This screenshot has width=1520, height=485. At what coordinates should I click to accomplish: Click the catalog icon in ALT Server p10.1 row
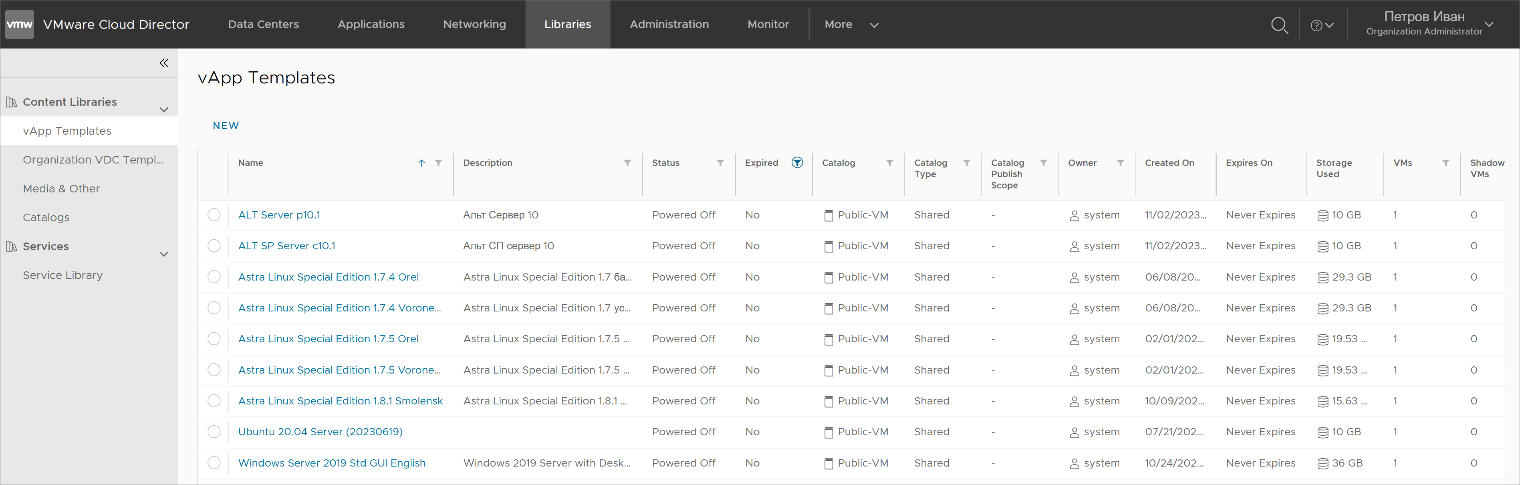pos(829,215)
